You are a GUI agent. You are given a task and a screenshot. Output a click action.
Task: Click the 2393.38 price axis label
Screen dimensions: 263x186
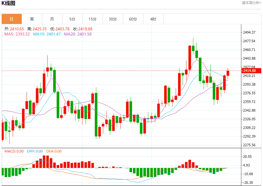pyautogui.click(x=249, y=84)
